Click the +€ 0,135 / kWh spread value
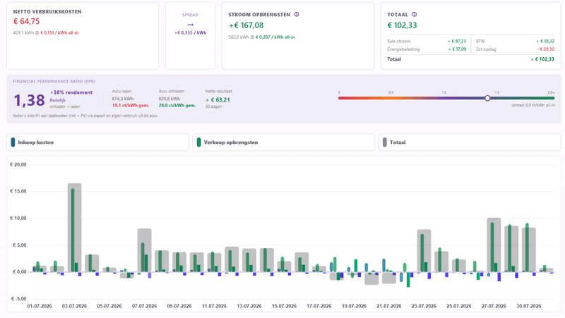 pos(190,32)
